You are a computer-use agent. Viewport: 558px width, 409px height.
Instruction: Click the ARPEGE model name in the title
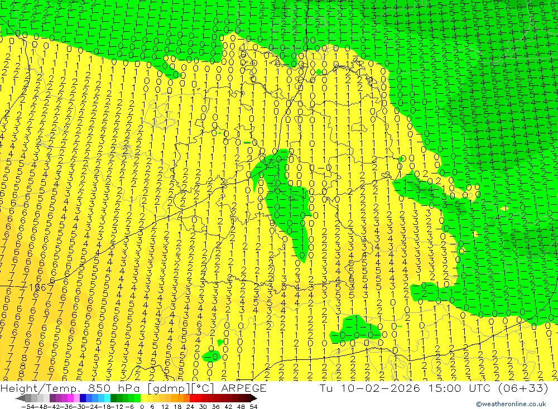coord(243,388)
